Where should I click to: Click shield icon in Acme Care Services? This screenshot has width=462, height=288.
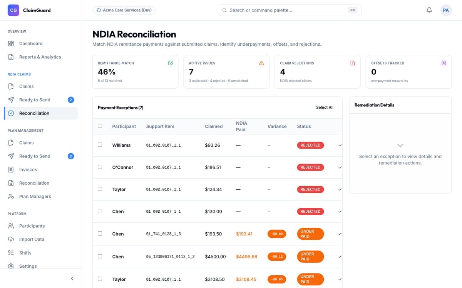coord(99,10)
